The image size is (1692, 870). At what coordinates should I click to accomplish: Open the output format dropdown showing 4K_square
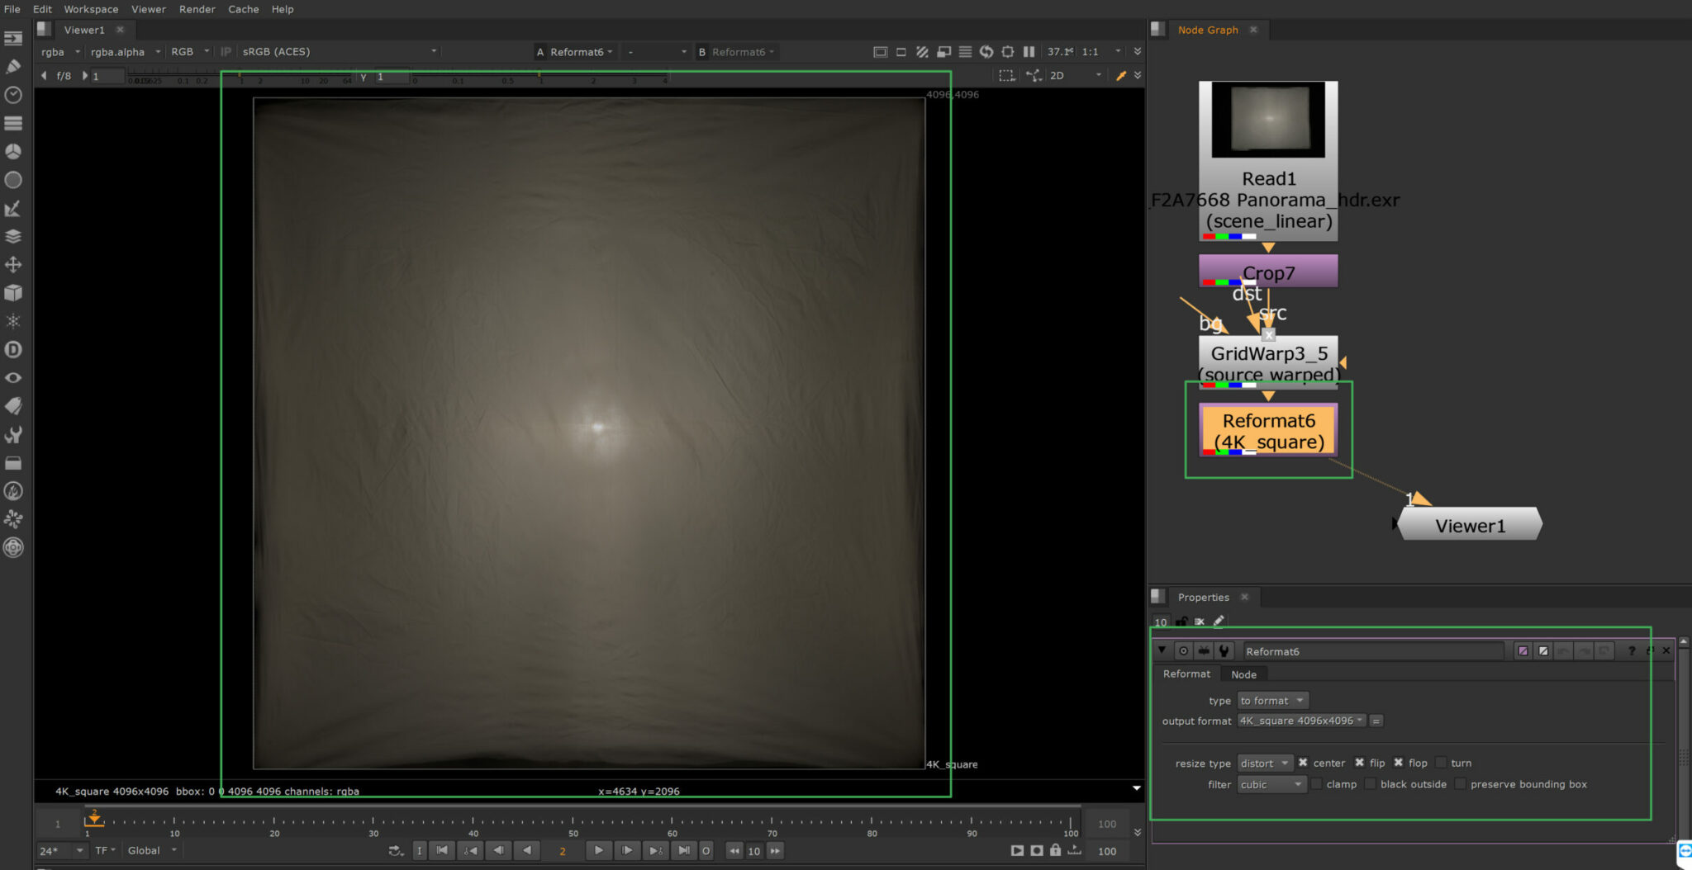coord(1301,720)
